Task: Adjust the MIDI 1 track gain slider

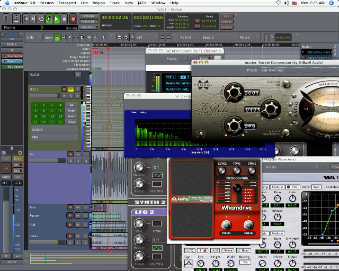Action: pyautogui.click(x=44, y=95)
